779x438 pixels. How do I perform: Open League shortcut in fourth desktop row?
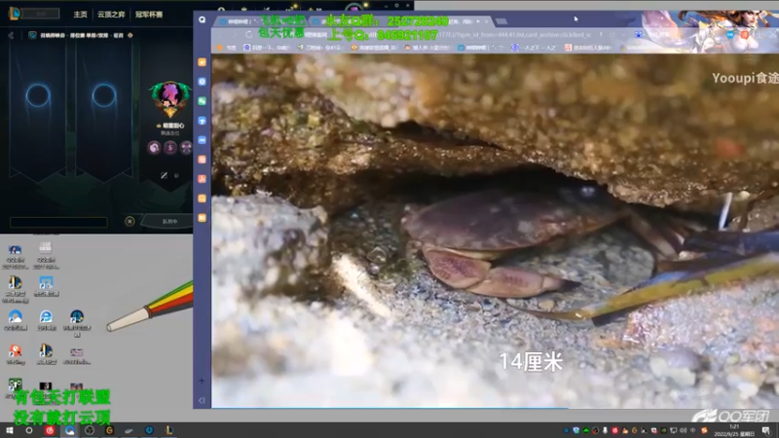pyautogui.click(x=46, y=354)
